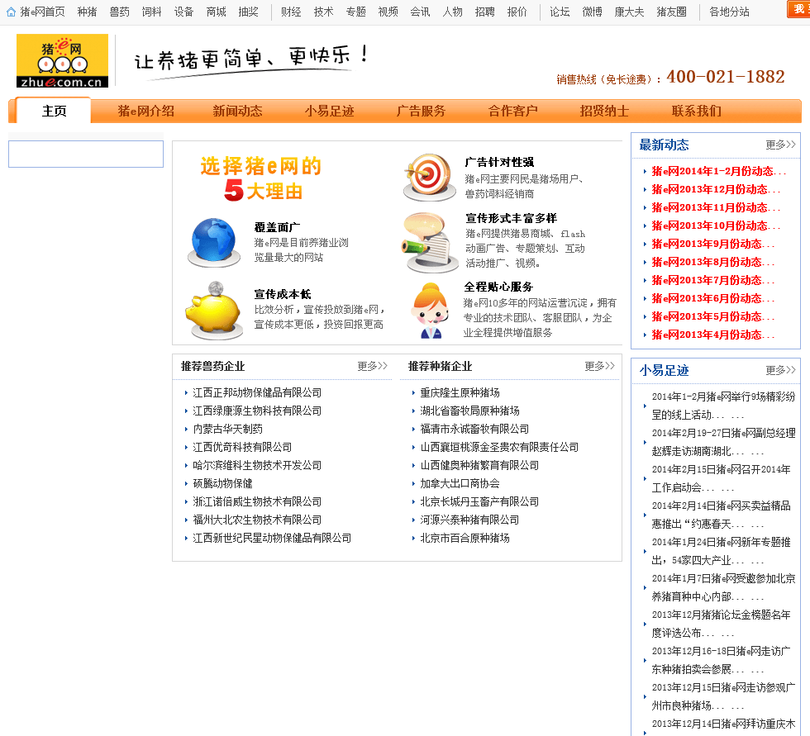810x736 pixels.
Task: Click the target icon for 广告针对性强
Action: coord(429,177)
